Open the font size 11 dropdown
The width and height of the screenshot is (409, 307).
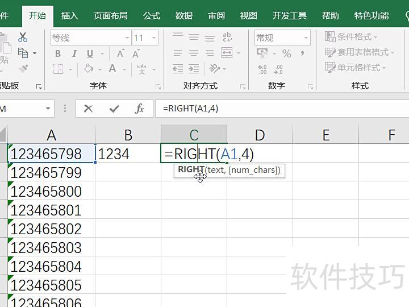tap(154, 38)
